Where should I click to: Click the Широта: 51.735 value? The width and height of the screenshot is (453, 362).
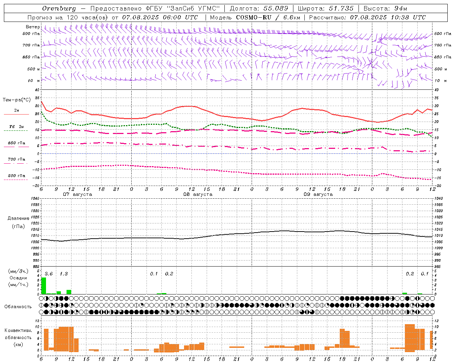pos(326,8)
